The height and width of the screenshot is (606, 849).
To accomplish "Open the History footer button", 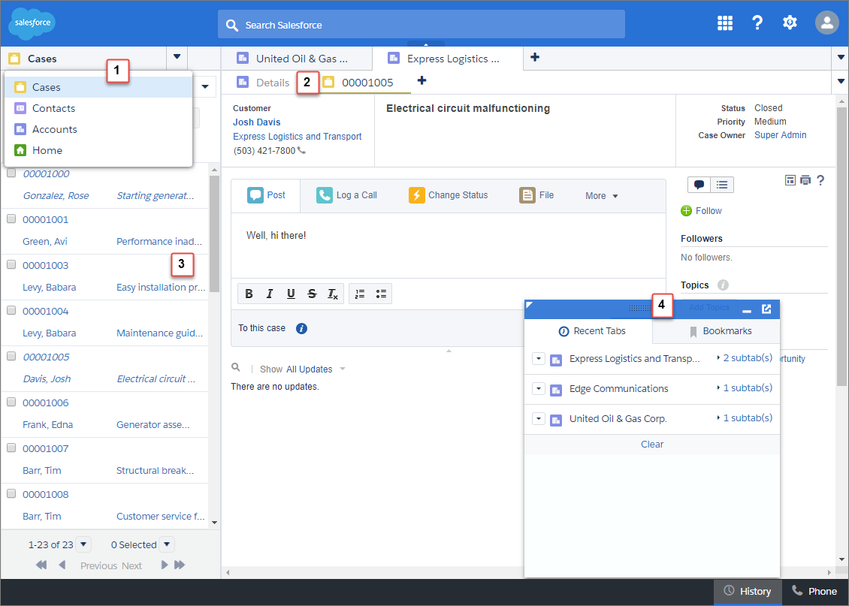I will pos(748,592).
